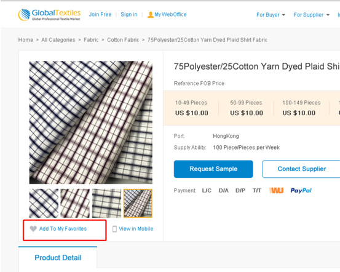Click the mobile phone icon
The height and width of the screenshot is (272, 340).
coord(114,229)
